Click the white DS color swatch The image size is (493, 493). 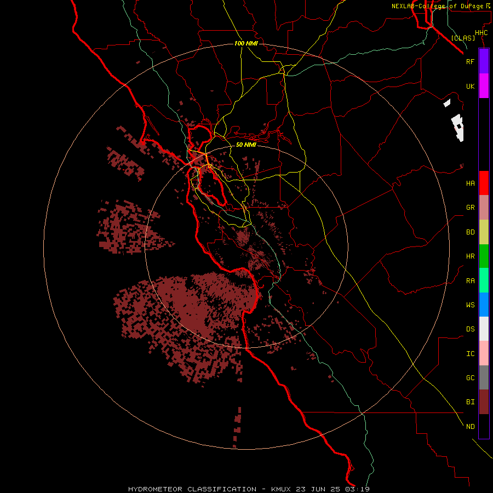pos(484,329)
